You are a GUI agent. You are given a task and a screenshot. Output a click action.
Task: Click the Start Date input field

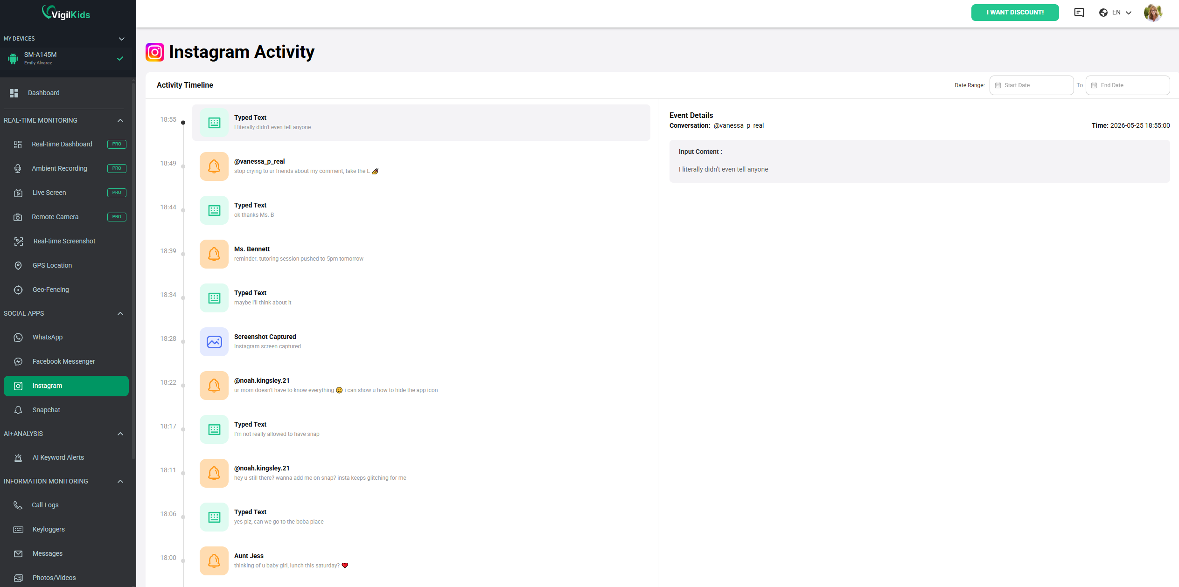click(1031, 85)
